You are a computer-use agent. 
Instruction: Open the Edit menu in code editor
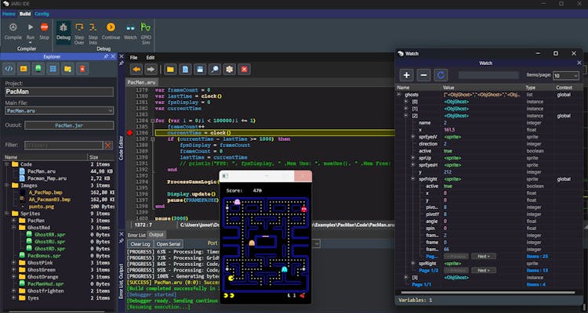point(150,57)
